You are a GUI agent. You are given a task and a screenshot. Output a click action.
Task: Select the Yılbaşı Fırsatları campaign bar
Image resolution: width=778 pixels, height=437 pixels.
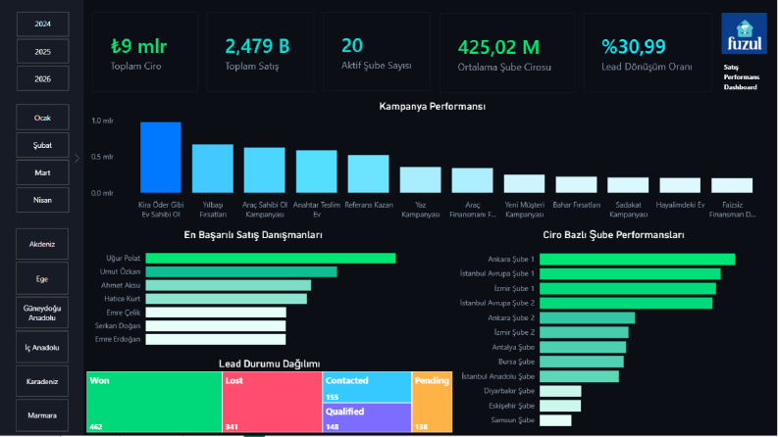click(212, 169)
